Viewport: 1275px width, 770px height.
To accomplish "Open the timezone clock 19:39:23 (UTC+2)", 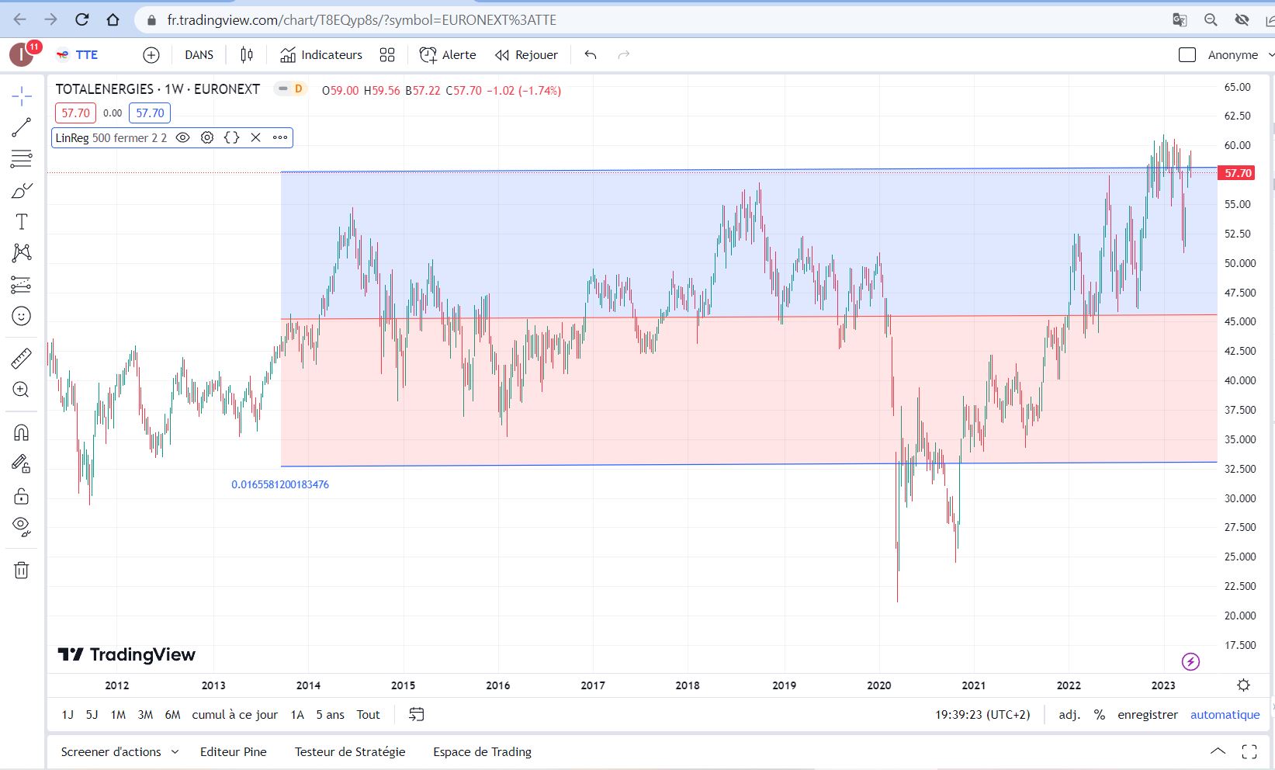I will point(982,715).
